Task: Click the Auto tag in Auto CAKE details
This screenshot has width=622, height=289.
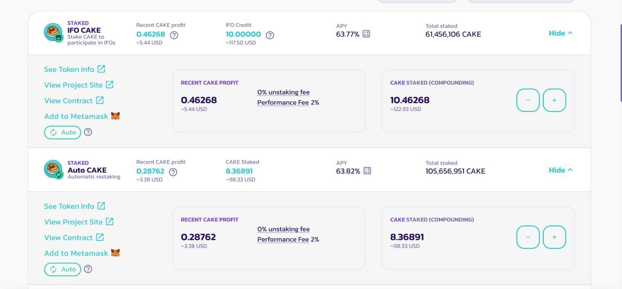Action: click(63, 270)
